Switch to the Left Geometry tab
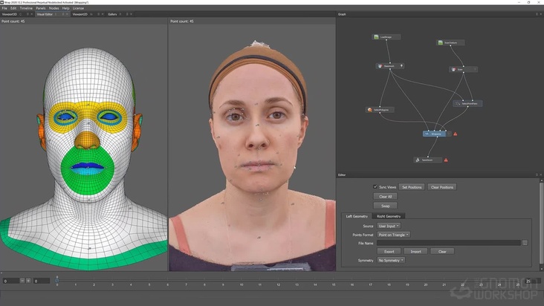This screenshot has height=306, width=544. coord(357,216)
